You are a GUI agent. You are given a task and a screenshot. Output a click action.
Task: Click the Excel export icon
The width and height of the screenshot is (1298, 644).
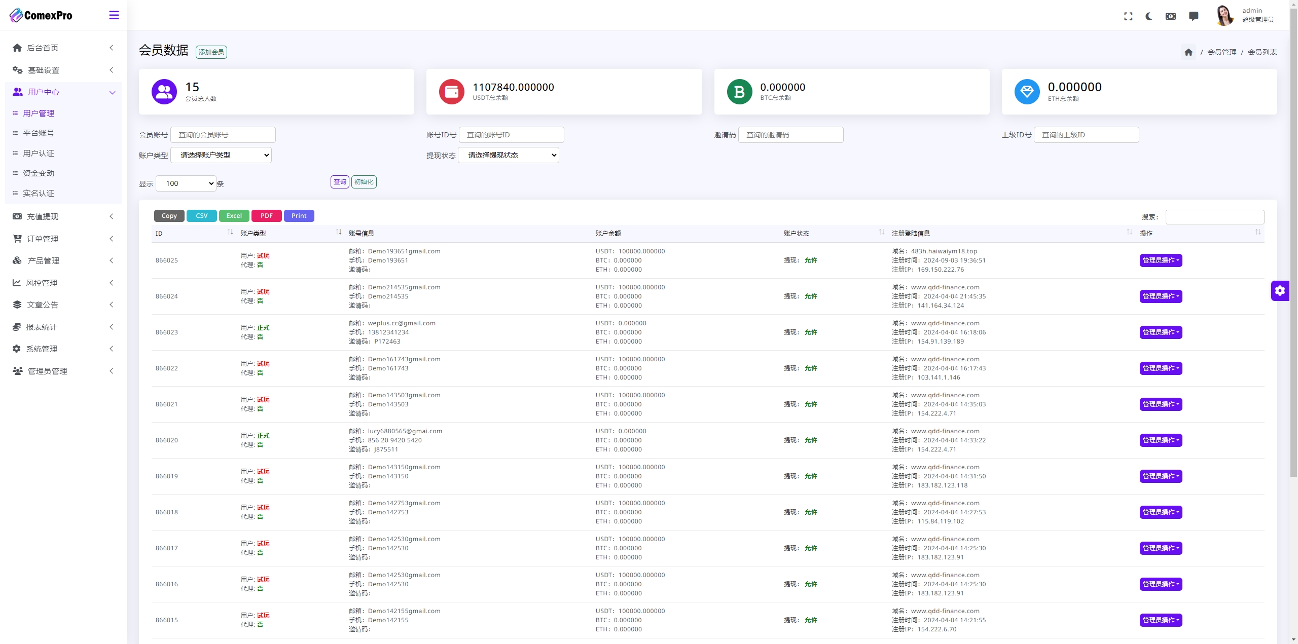tap(233, 215)
